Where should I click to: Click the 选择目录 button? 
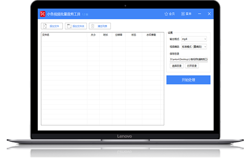177,66
